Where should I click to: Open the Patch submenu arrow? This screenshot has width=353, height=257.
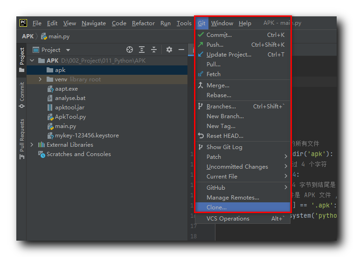pyautogui.click(x=286, y=157)
